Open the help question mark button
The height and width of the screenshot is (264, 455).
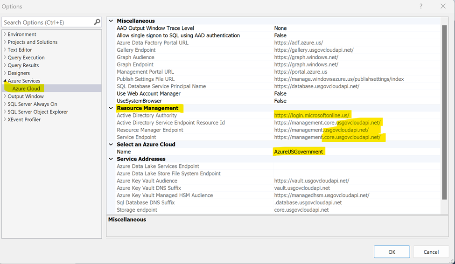coord(421,6)
